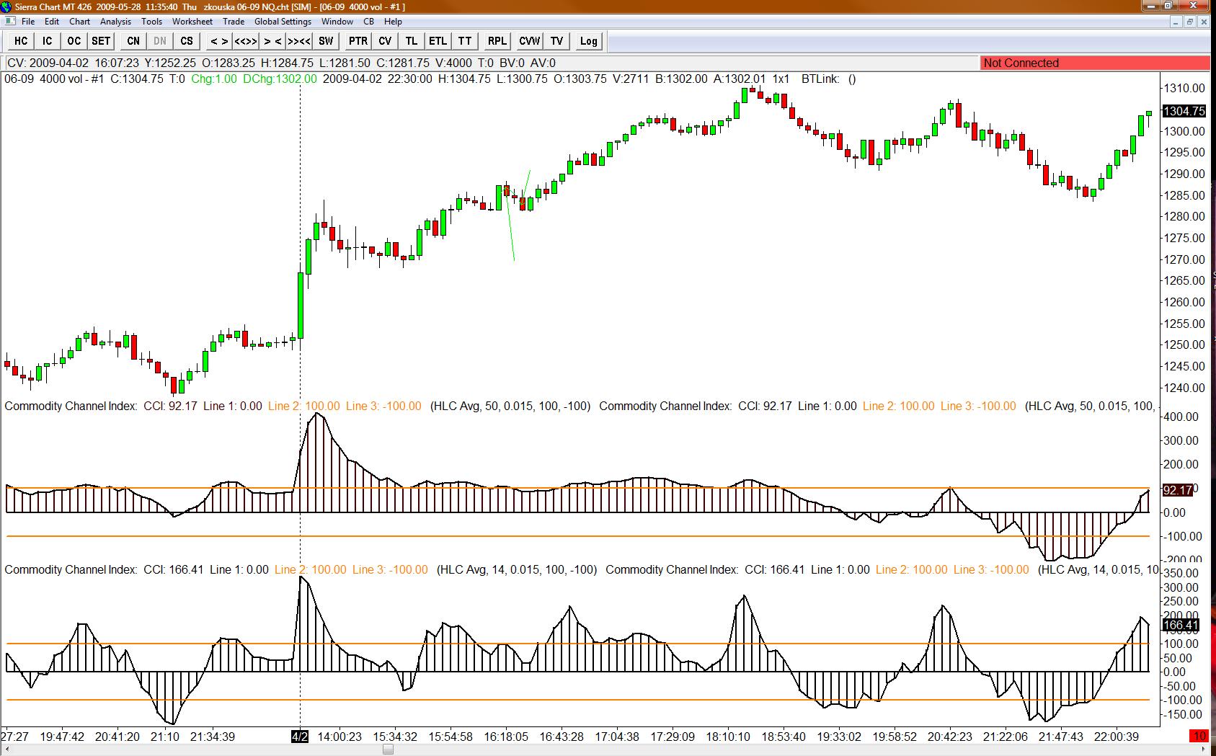Restore down the inner chart window
This screenshot has width=1216, height=756.
(1190, 22)
